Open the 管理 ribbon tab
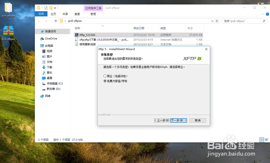 pos(93,14)
